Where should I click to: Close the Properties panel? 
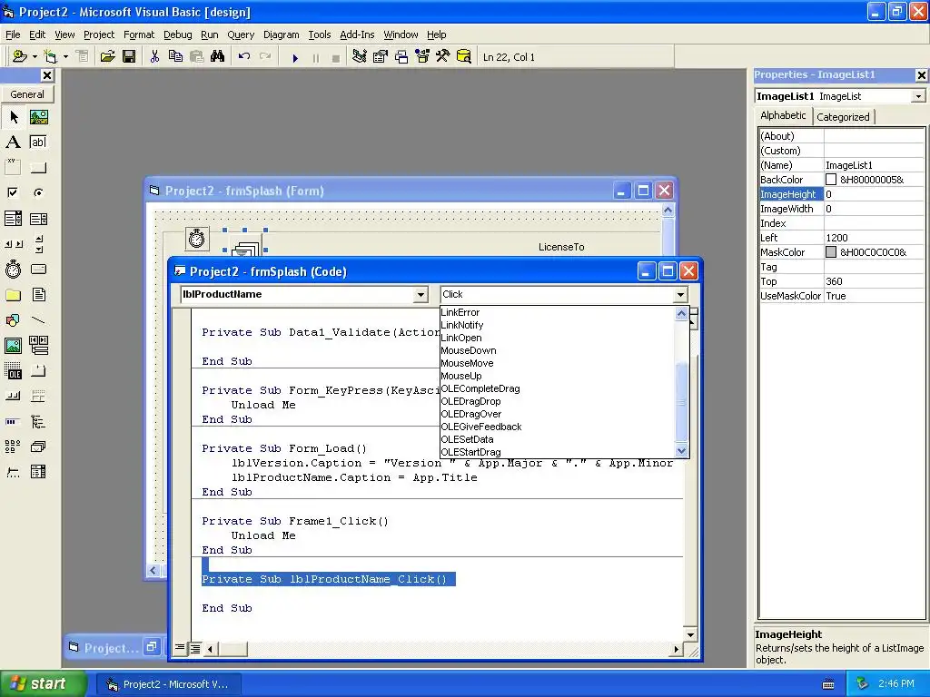coord(921,75)
